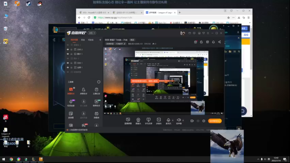Toggle the lock on 全屏 1 layer
The width and height of the screenshot is (290, 163).
click(x=71, y=67)
